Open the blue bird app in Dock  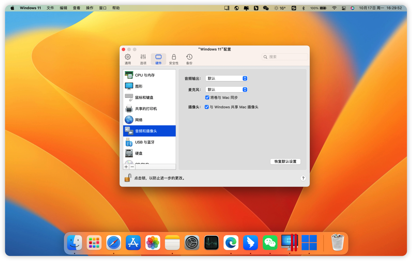click(x=250, y=243)
